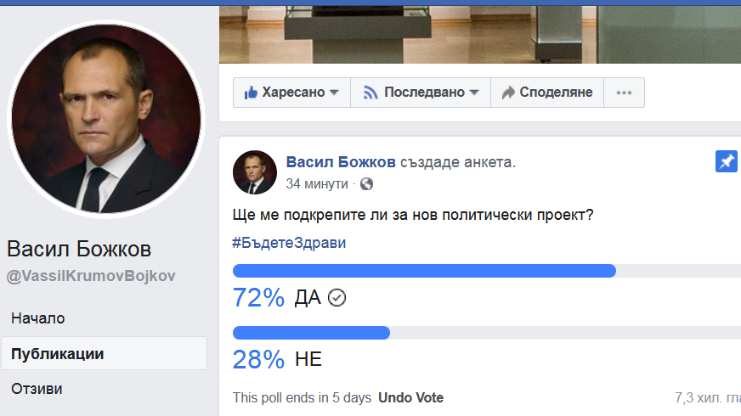Click the blue pinned post pin icon

point(727,162)
